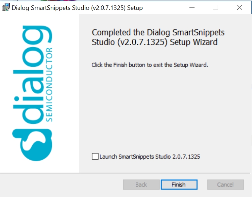Click the greyed-out Cancel button

(x=225, y=185)
